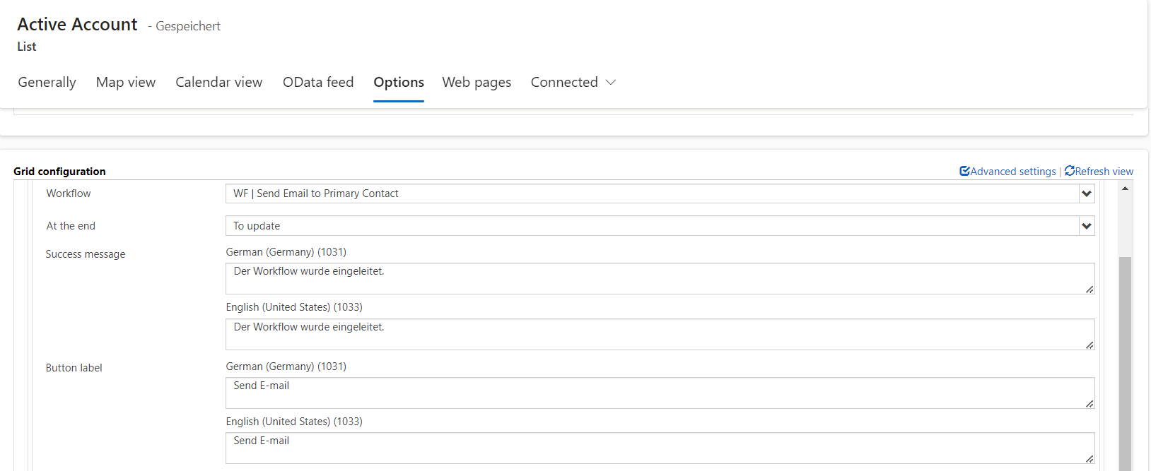Open the At the end dropdown
1151x471 pixels.
click(x=1086, y=226)
